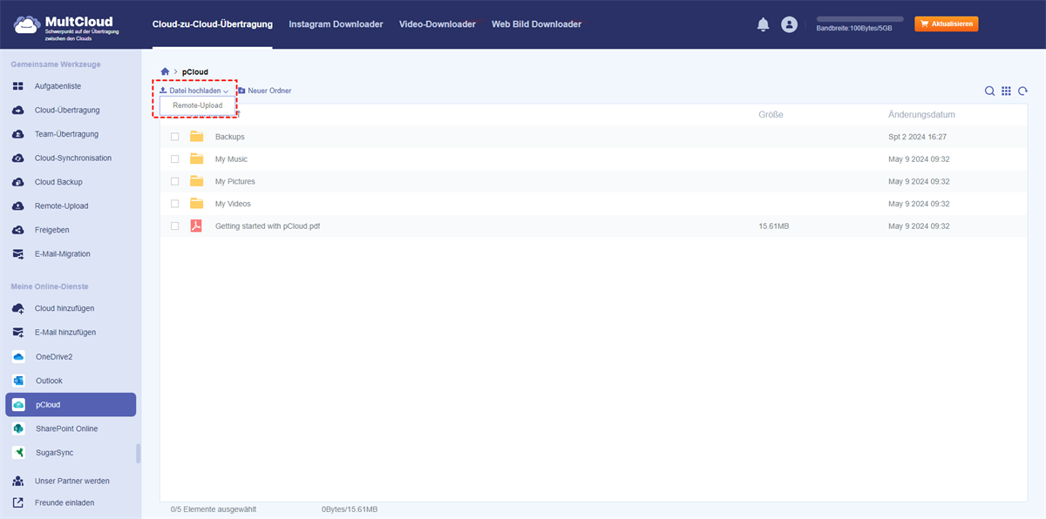Click the My Music folder icon
The height and width of the screenshot is (519, 1046).
pyautogui.click(x=197, y=159)
